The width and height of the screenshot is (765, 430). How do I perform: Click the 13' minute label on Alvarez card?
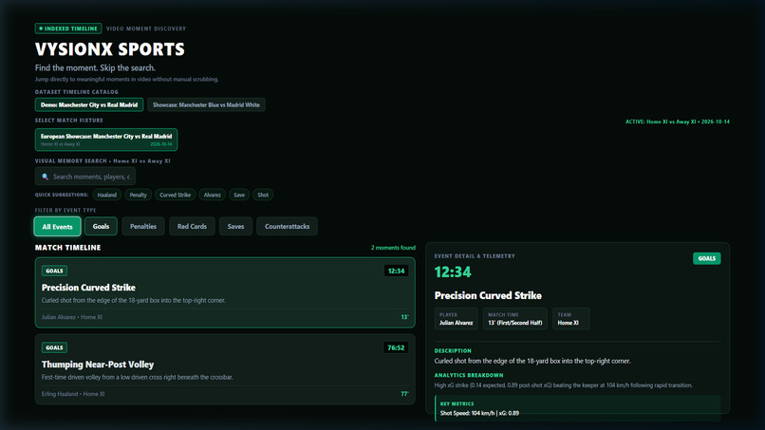[404, 317]
